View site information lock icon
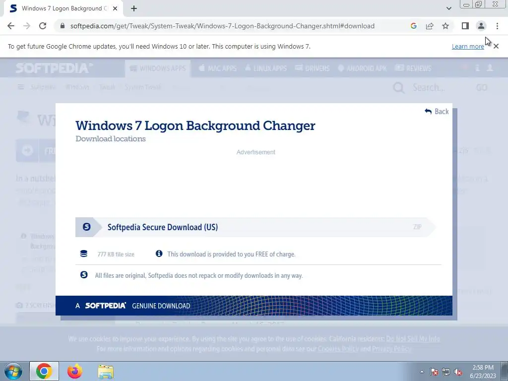Screen dimensions: 508x381 63,26
